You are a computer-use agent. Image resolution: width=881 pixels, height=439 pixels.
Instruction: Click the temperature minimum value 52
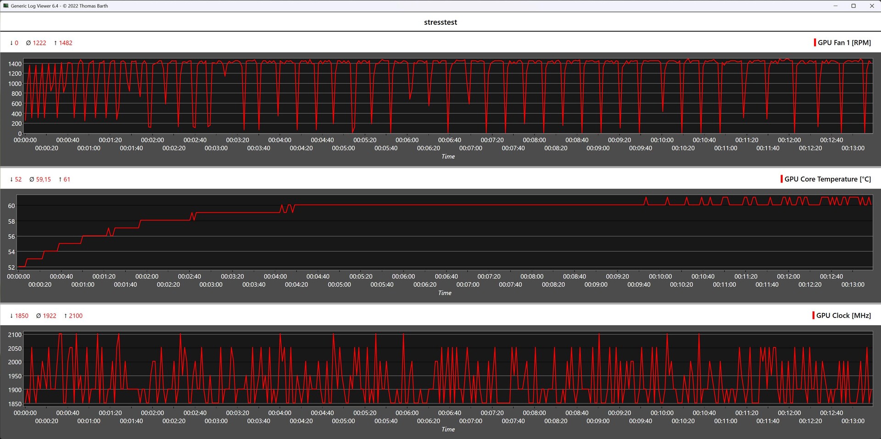(x=18, y=179)
